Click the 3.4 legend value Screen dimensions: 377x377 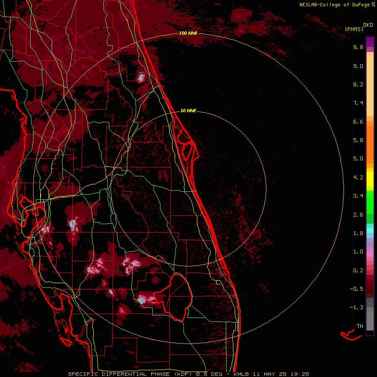(358, 196)
